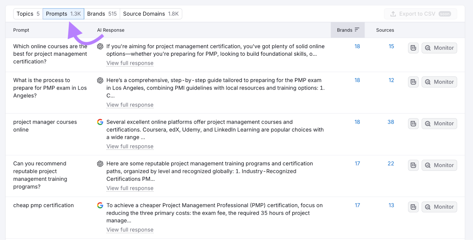The width and height of the screenshot is (473, 240).
Task: Click the 17 brands count for 'cheap pmp certification'
Action: [357, 205]
